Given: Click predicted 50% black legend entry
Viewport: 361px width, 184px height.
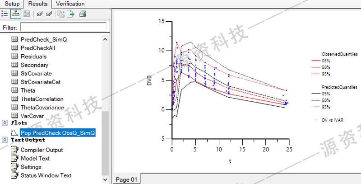Looking at the screenshot, I should tap(321, 100).
